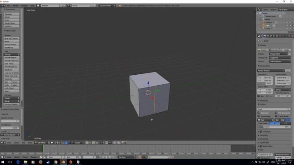This screenshot has width=294, height=165.
Task: Click the Render button in properties
Action: tap(262, 50)
